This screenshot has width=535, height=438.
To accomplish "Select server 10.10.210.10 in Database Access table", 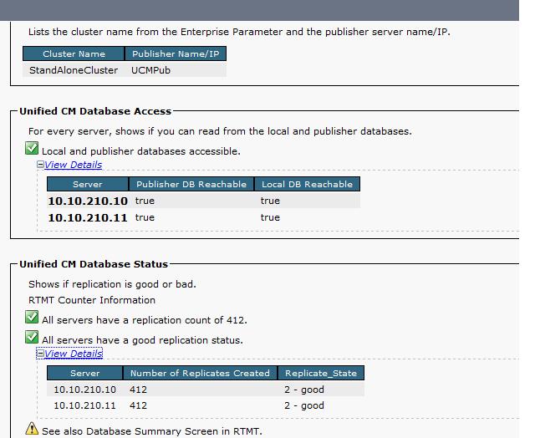I will 87,201.
